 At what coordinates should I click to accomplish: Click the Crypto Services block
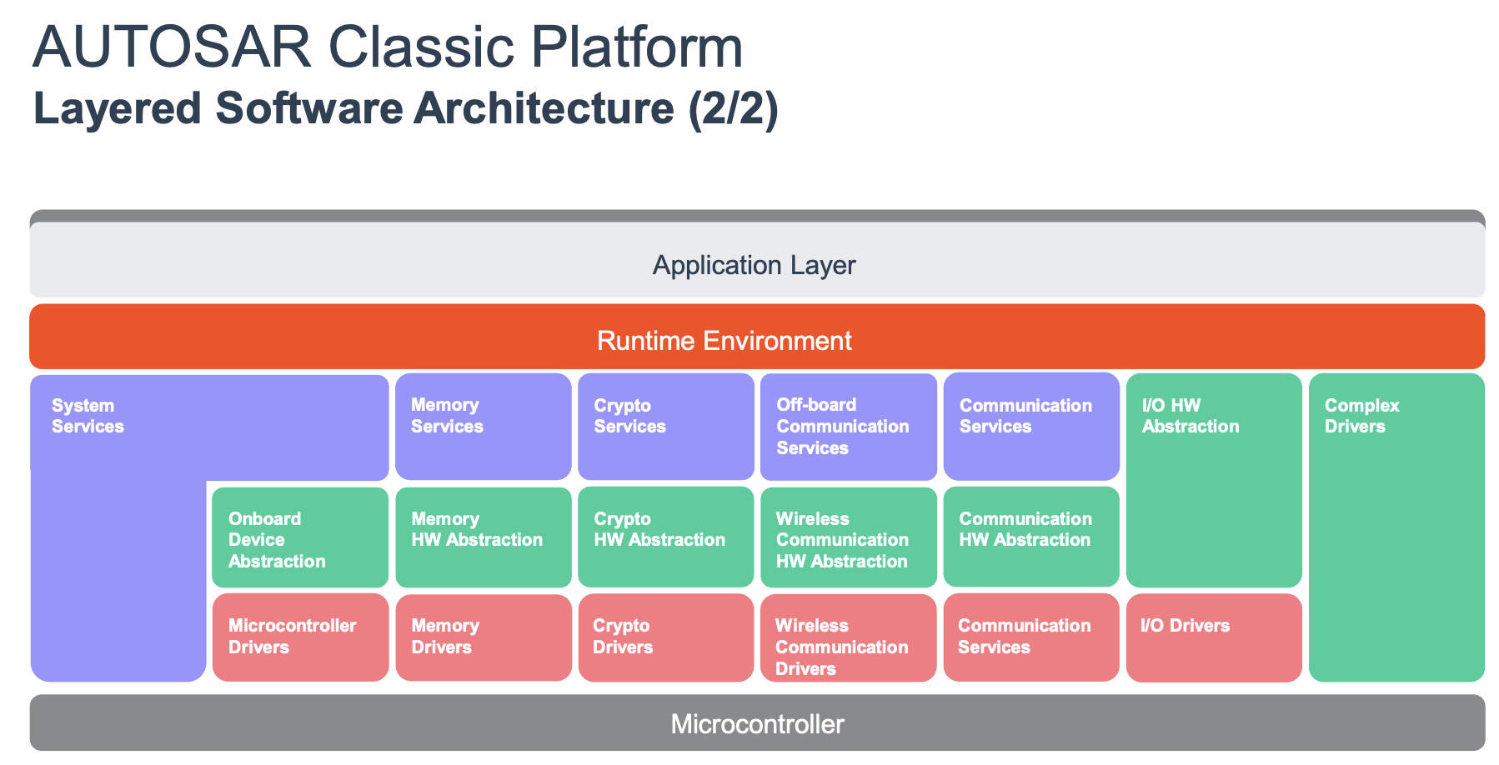click(666, 427)
